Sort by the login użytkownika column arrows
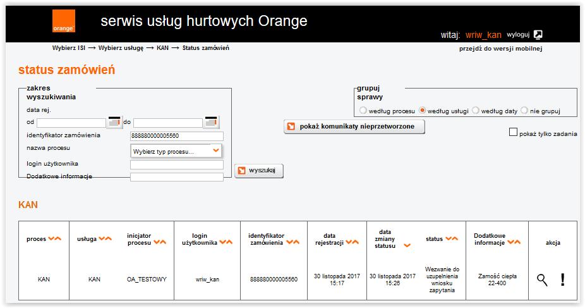Screen dimensions: 585x308 [226, 242]
